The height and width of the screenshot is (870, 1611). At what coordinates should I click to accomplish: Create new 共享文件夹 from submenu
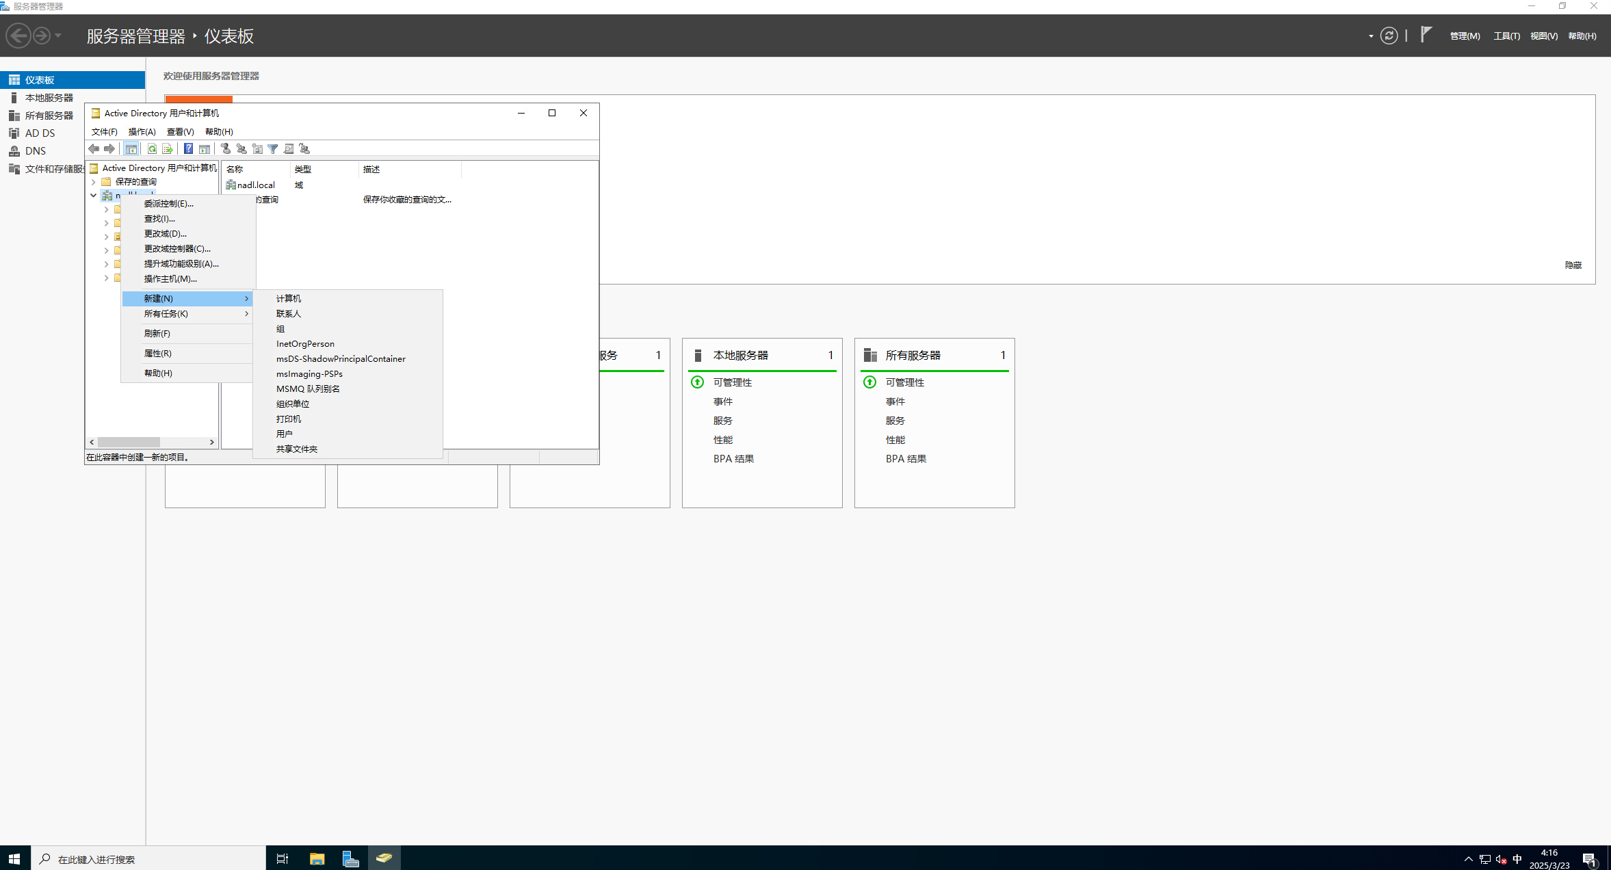348,449
